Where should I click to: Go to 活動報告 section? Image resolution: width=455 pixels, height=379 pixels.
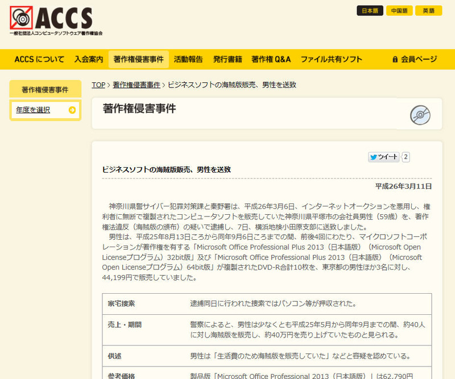[188, 59]
